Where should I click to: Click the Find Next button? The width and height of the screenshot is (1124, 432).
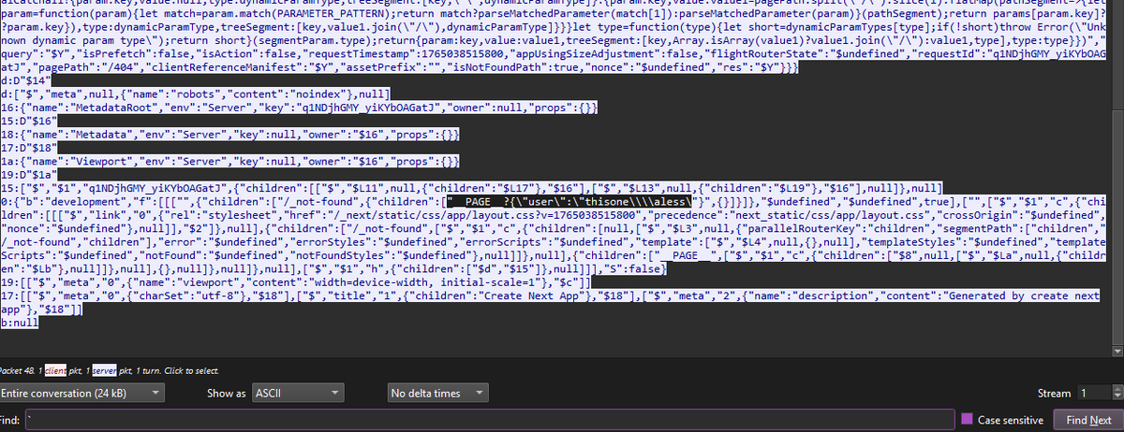[x=1087, y=420]
